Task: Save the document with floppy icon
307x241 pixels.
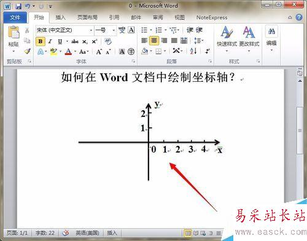Action: tap(18, 6)
